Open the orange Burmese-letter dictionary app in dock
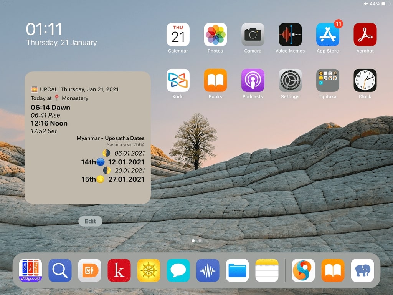Viewport: 393px width, 295px height. pos(89,270)
